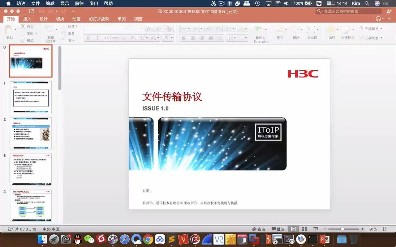Click the zoom out minus button

click(325, 229)
